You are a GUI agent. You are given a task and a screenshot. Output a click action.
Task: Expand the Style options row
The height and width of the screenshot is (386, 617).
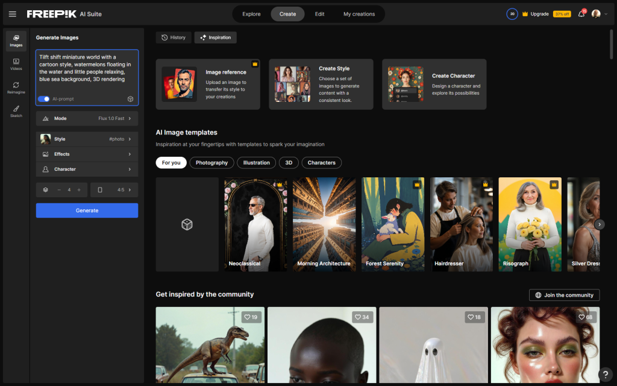[87, 139]
